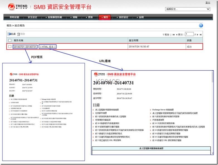Click 2014/7/1 00:00:00 in HTML preview

tap(124, 89)
